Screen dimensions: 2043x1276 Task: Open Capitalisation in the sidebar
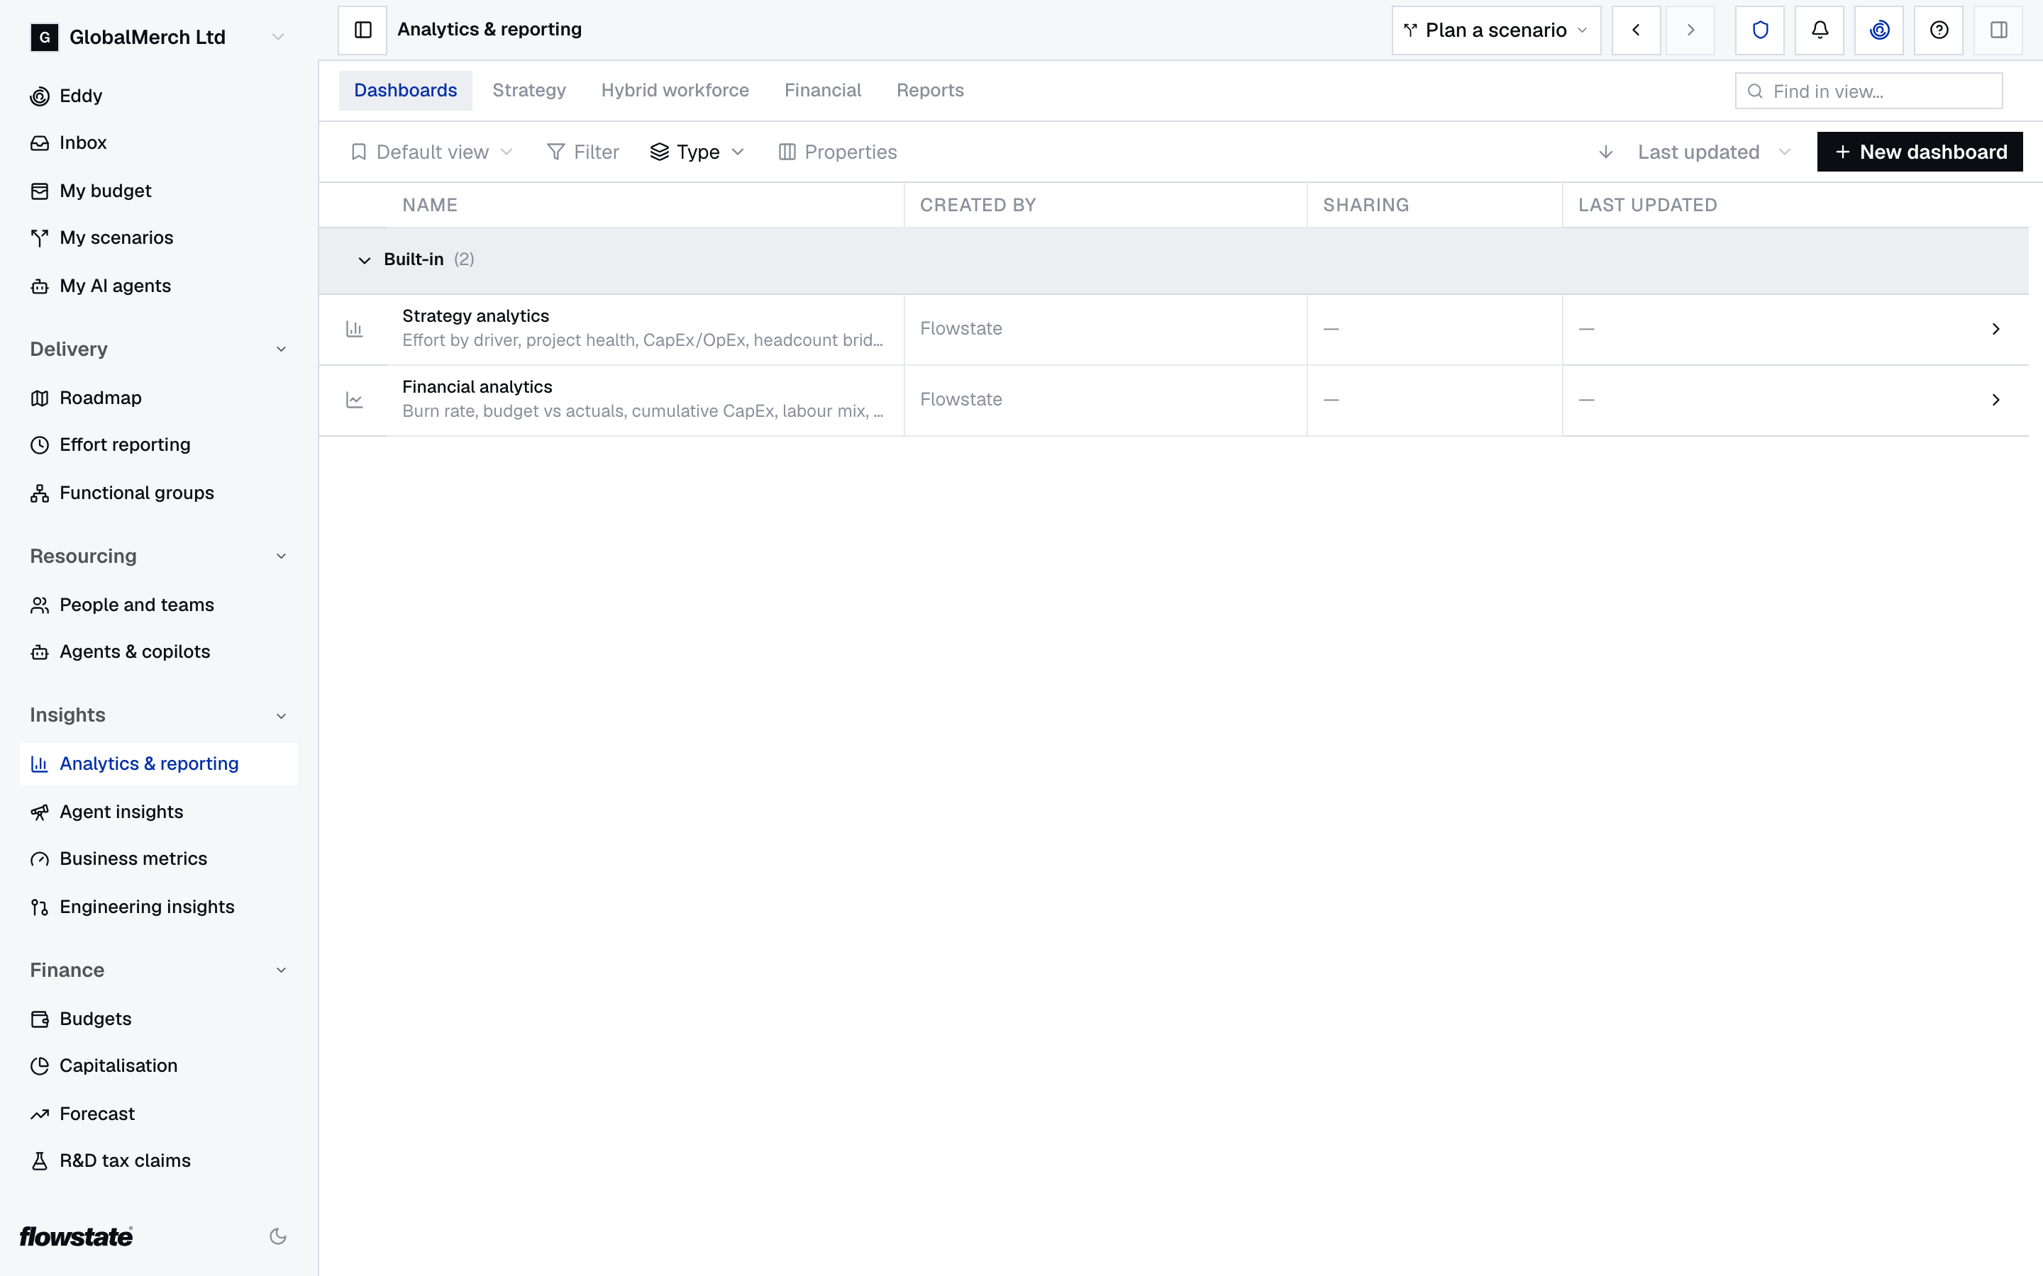[159, 1066]
